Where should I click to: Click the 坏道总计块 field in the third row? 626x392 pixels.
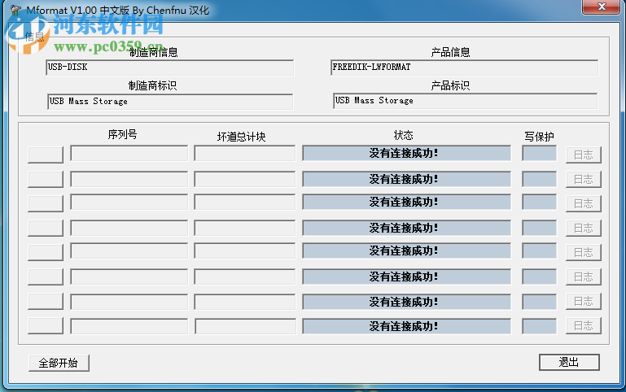[x=245, y=202]
